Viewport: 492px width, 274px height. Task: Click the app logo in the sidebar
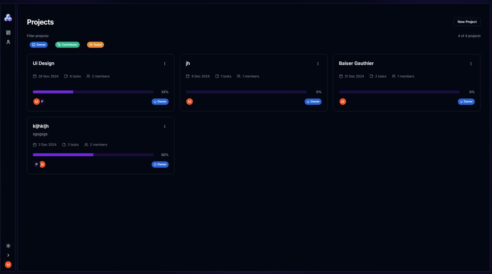click(x=8, y=18)
